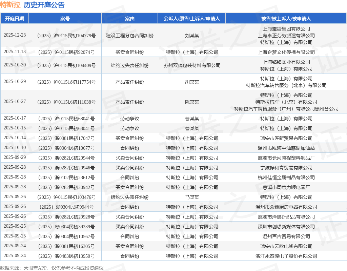Image resolution: width=347 pixels, height=271 pixels.
Task: Click plaintiff 胡某某
Action: point(192,82)
